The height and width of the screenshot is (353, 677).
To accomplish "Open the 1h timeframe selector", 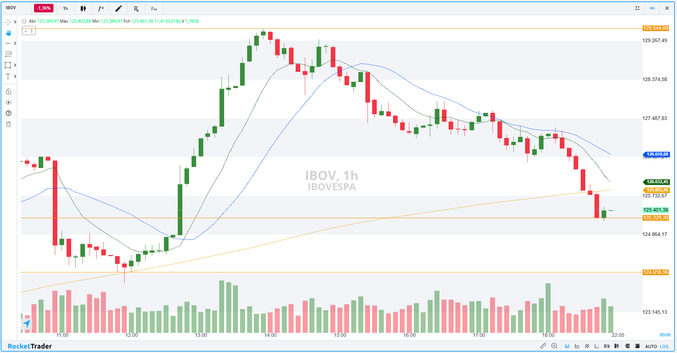I will 66,8.
